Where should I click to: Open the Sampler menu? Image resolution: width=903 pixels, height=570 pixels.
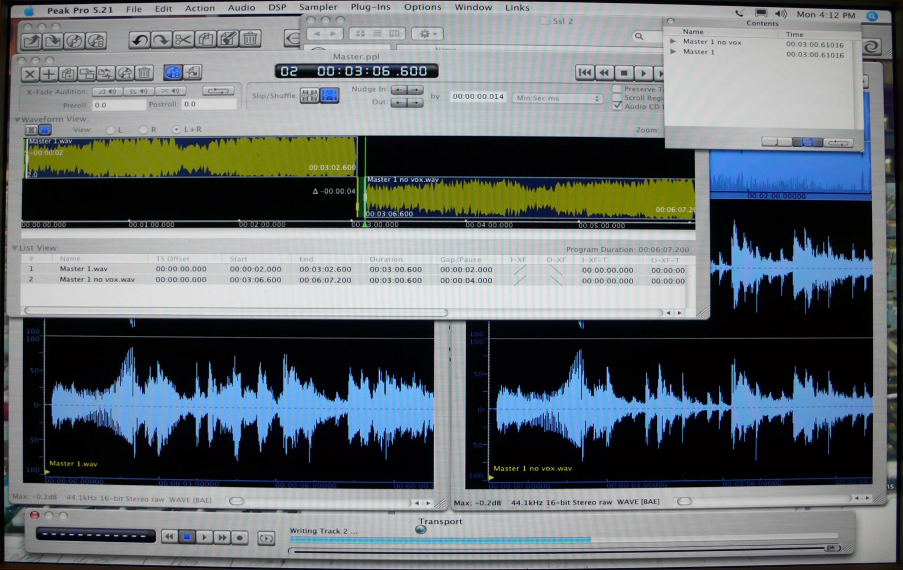pyautogui.click(x=318, y=7)
